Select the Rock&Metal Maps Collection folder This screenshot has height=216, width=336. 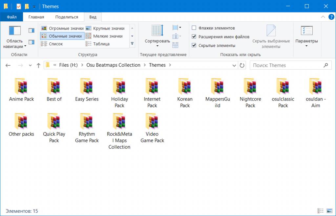(119, 122)
